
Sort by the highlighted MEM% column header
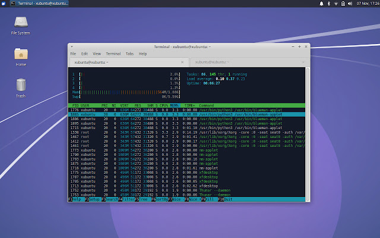[x=174, y=105]
